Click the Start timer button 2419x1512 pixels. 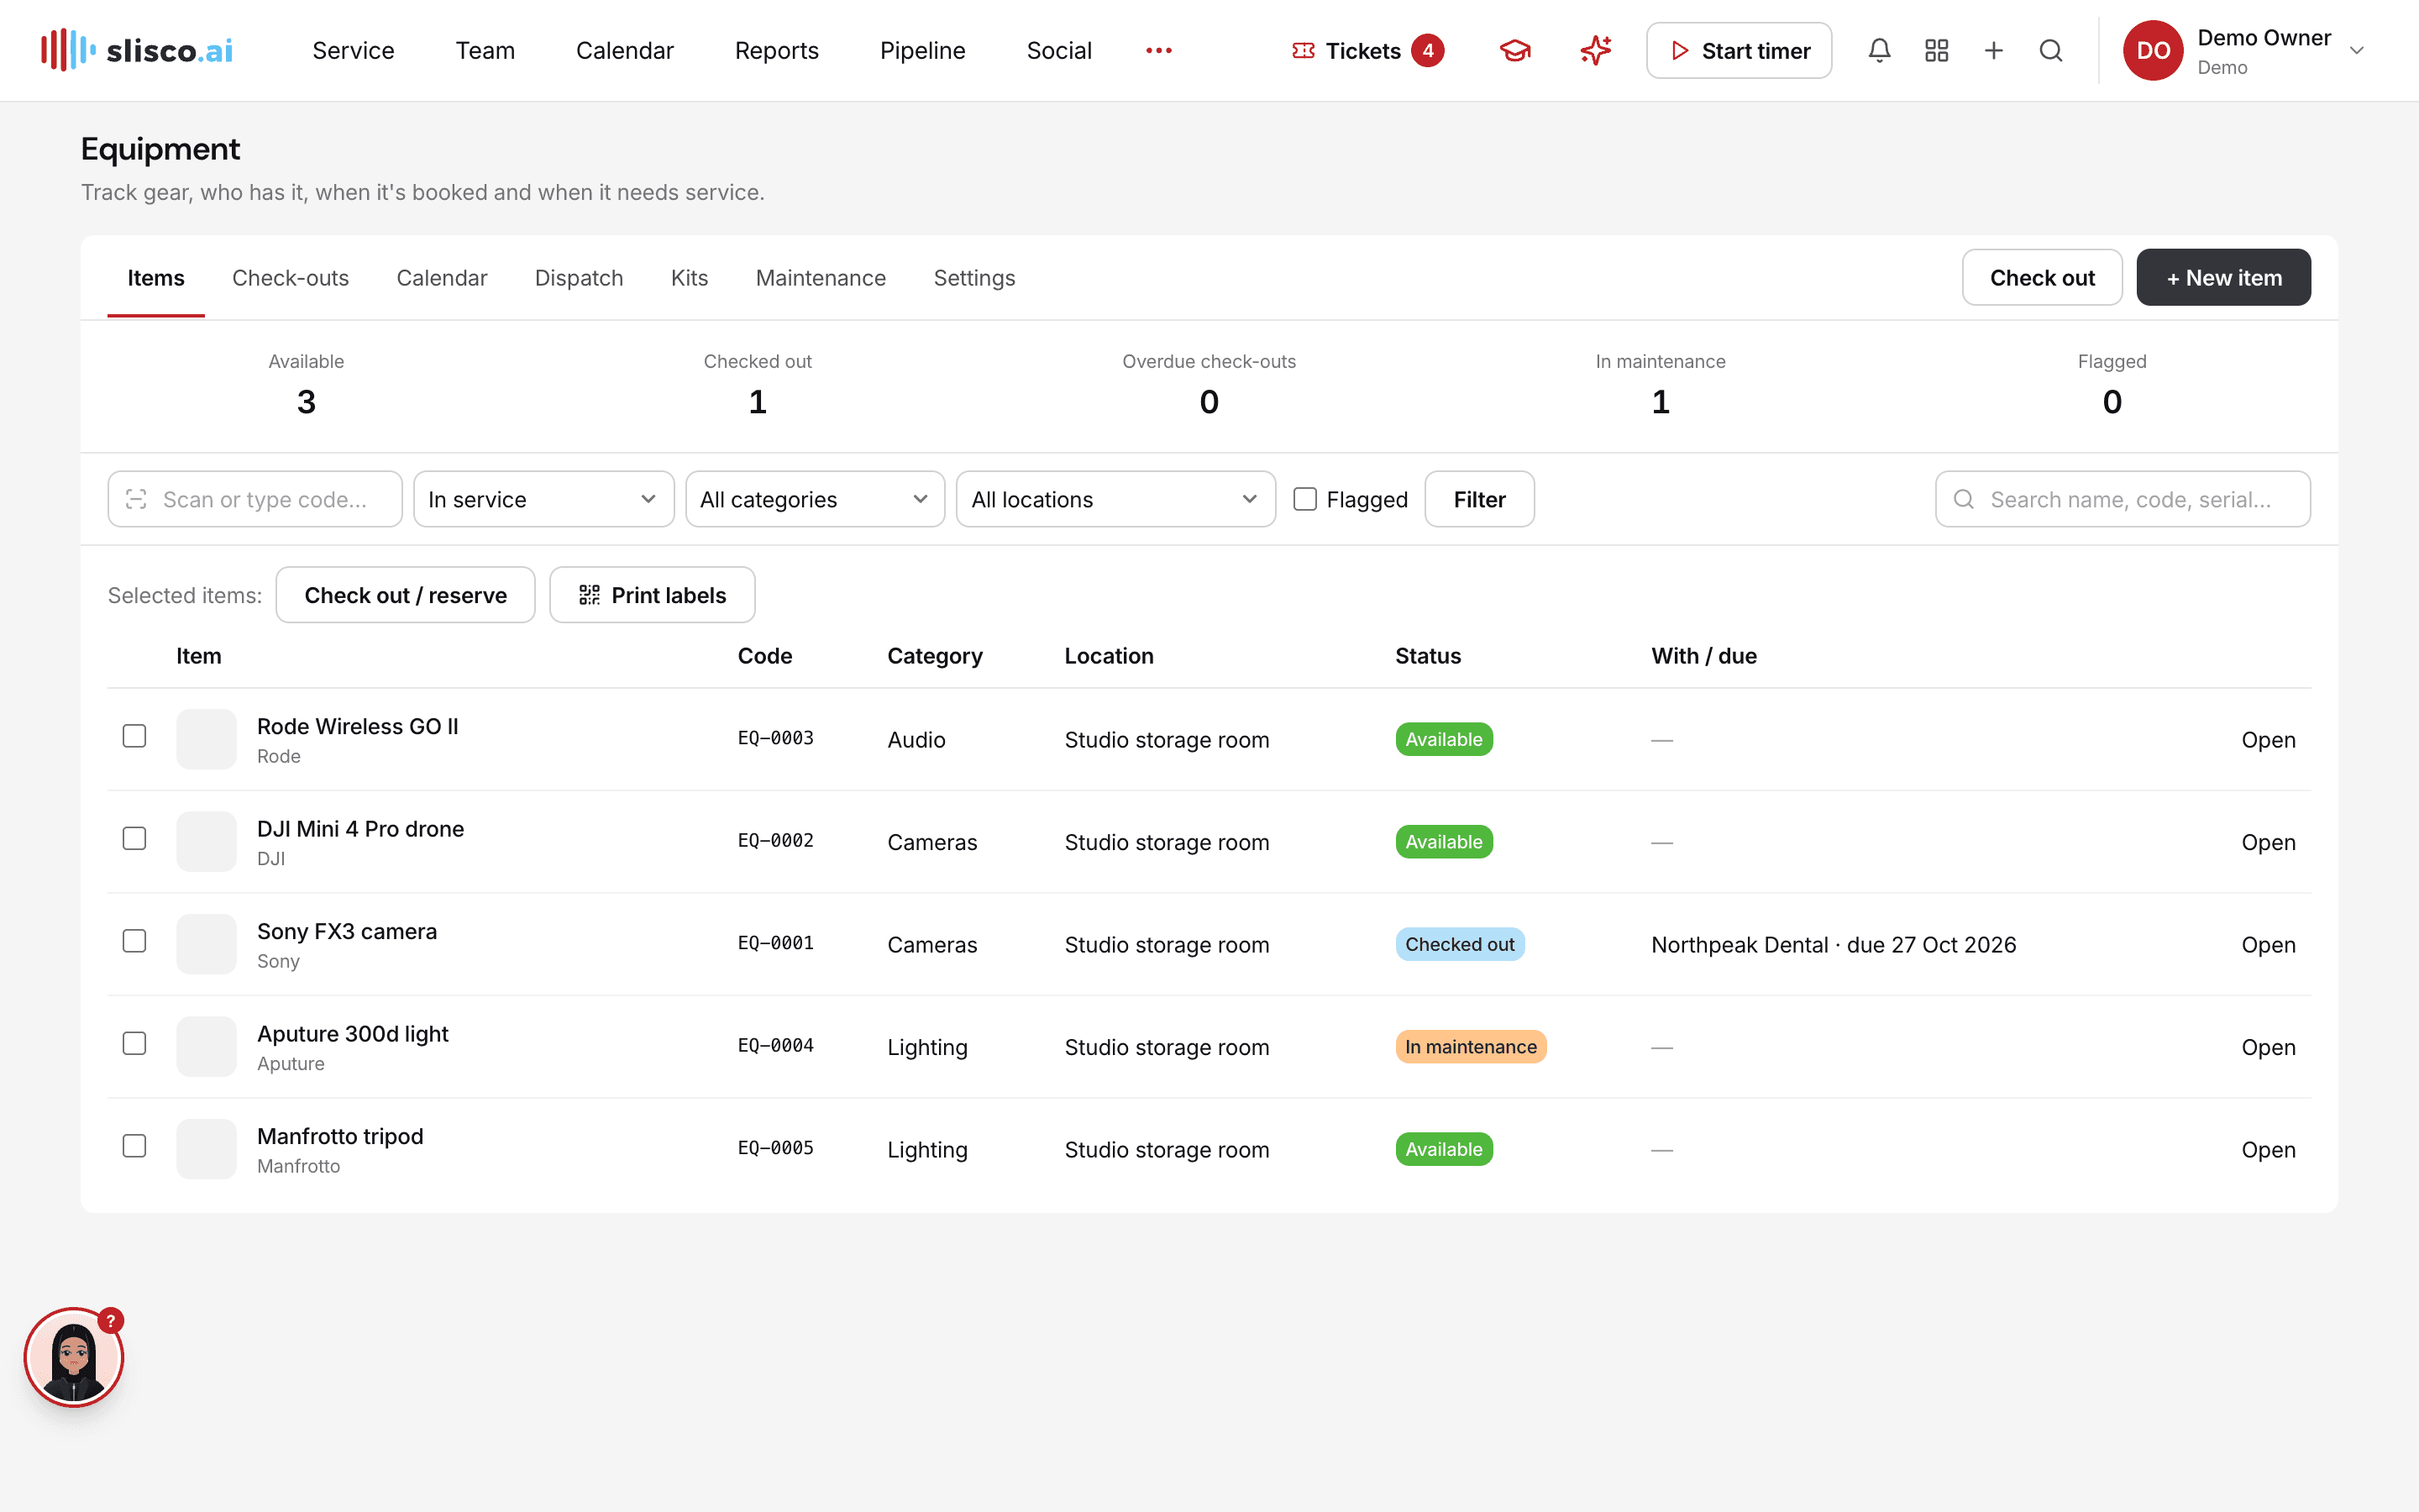tap(1739, 50)
